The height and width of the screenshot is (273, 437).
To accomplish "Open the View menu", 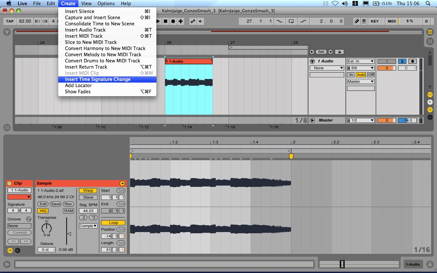I will [x=86, y=4].
